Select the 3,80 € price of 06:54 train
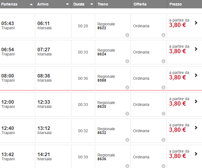The height and width of the screenshot is (168, 202). click(177, 51)
